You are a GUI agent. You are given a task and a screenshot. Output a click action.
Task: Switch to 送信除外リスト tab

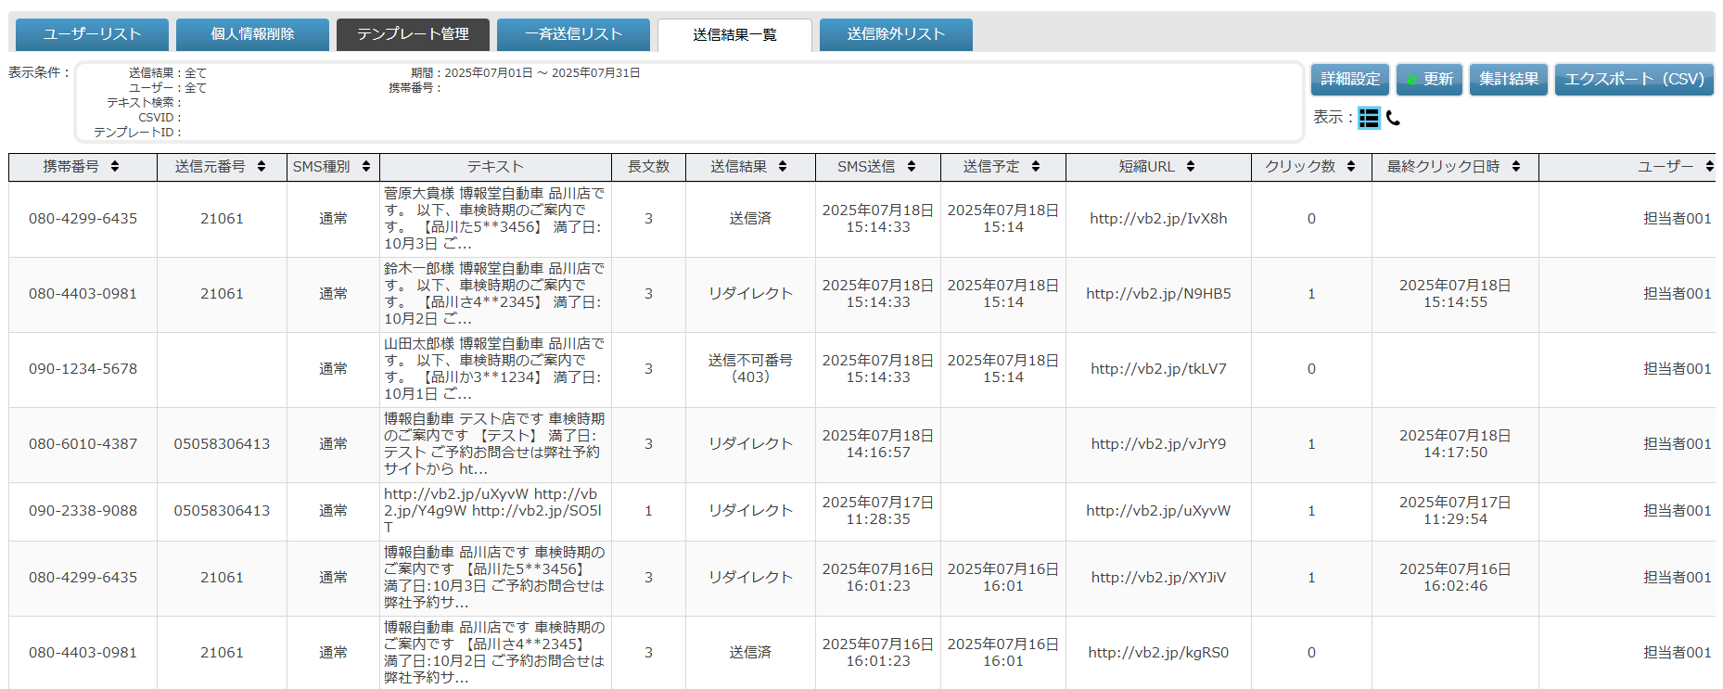click(896, 34)
